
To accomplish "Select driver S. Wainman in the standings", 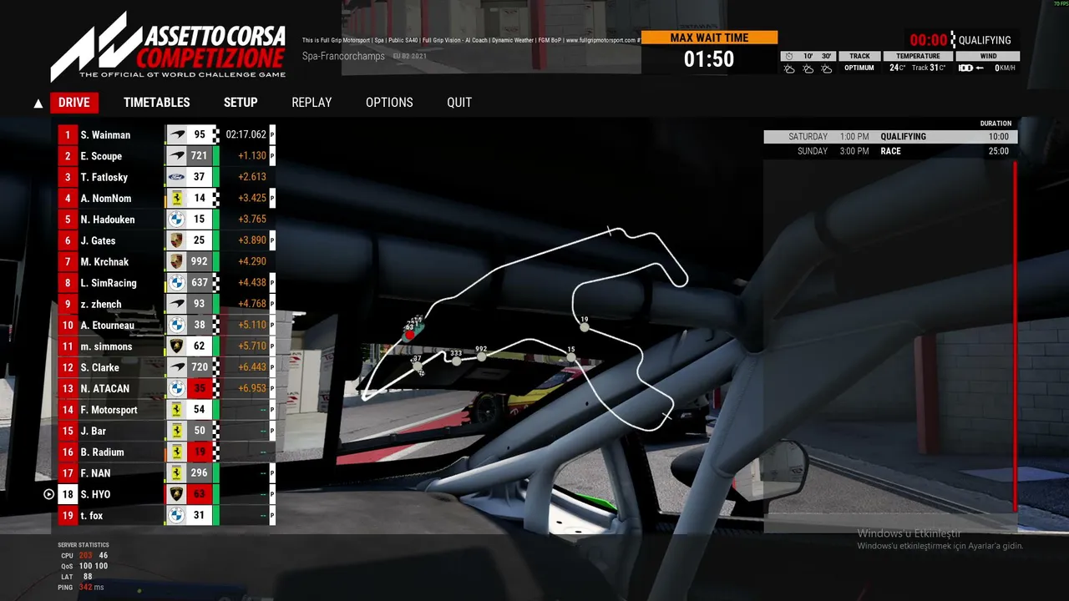I will click(x=166, y=134).
